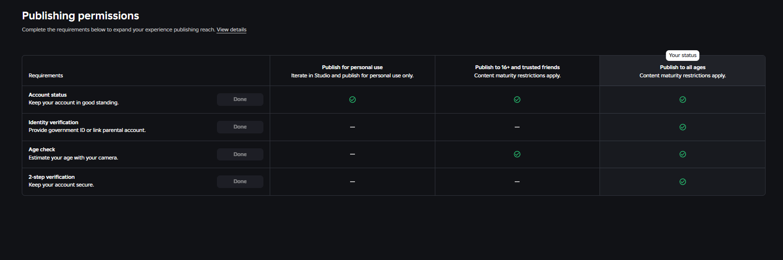Click the Your status badge
This screenshot has height=260, width=783.
pos(683,56)
